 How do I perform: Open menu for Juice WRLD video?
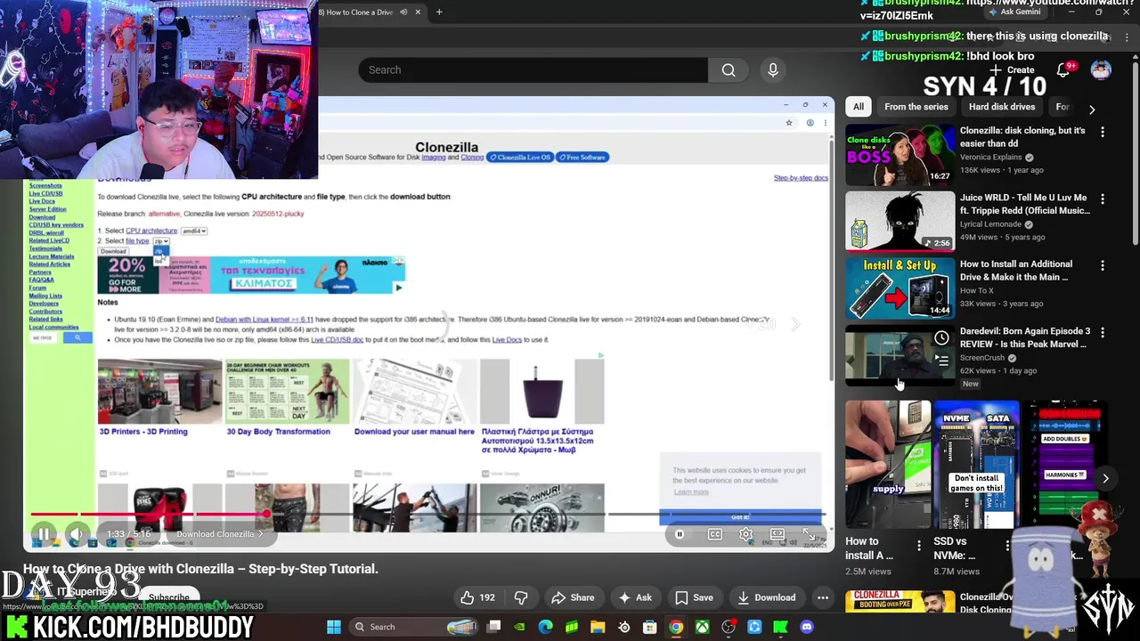(x=1103, y=199)
